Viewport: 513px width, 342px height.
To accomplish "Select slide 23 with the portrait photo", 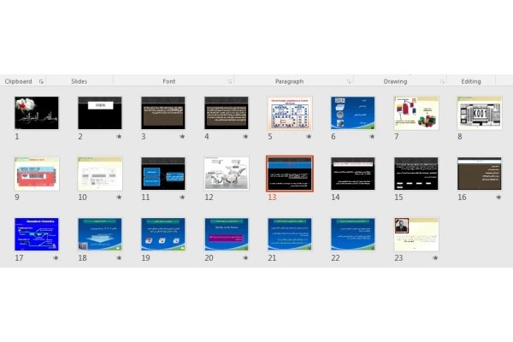I will (x=416, y=234).
